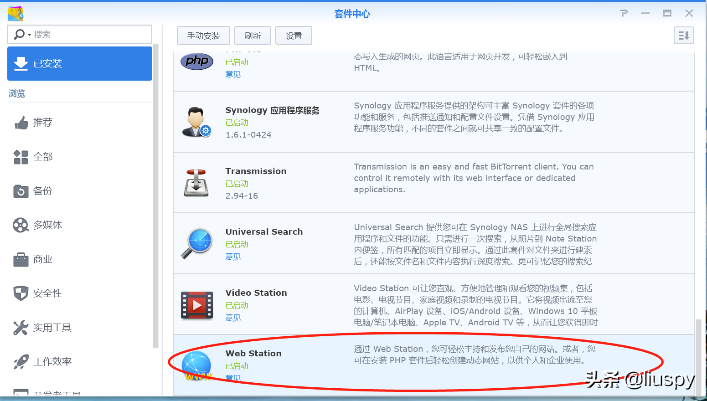Screen dimensions: 707x401
Task: Open the 安全性 security category
Action: tap(47, 293)
